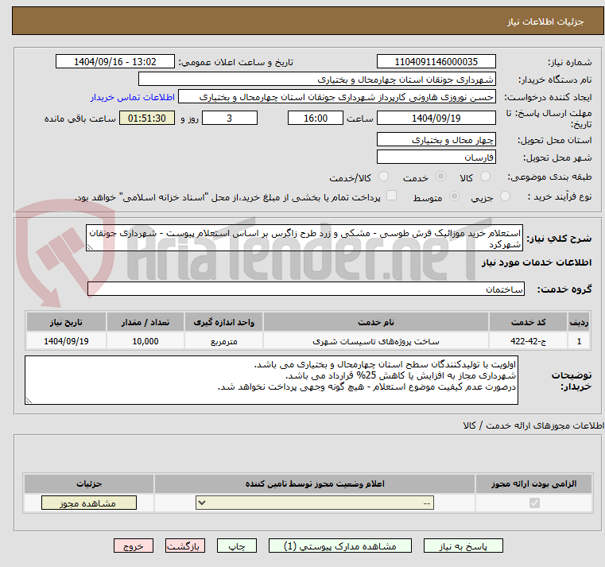Click the 'شماره نیاز' number field
605x567 pixels.
click(436, 62)
